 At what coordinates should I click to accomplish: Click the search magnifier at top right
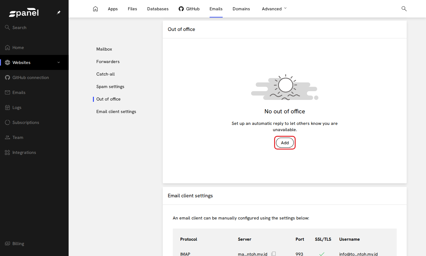(404, 9)
